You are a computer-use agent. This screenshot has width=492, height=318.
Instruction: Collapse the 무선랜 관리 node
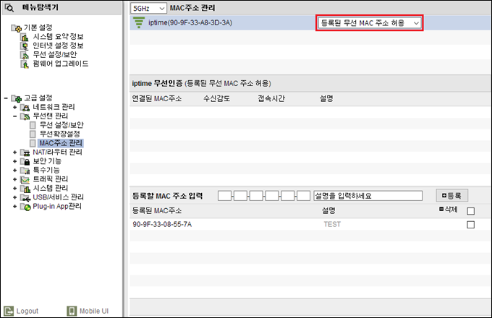(14, 116)
